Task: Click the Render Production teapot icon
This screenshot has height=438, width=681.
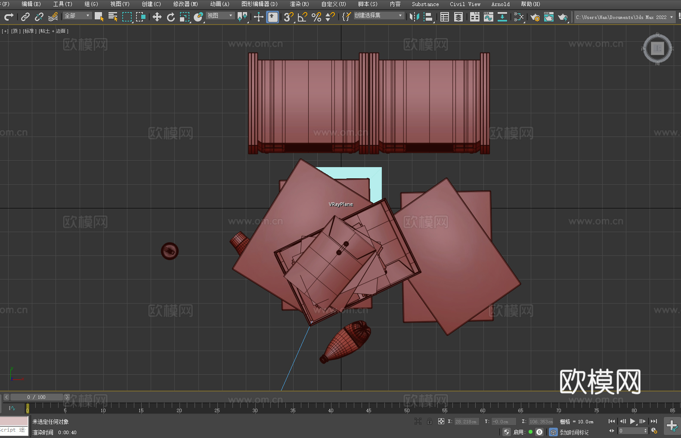Action: click(563, 17)
